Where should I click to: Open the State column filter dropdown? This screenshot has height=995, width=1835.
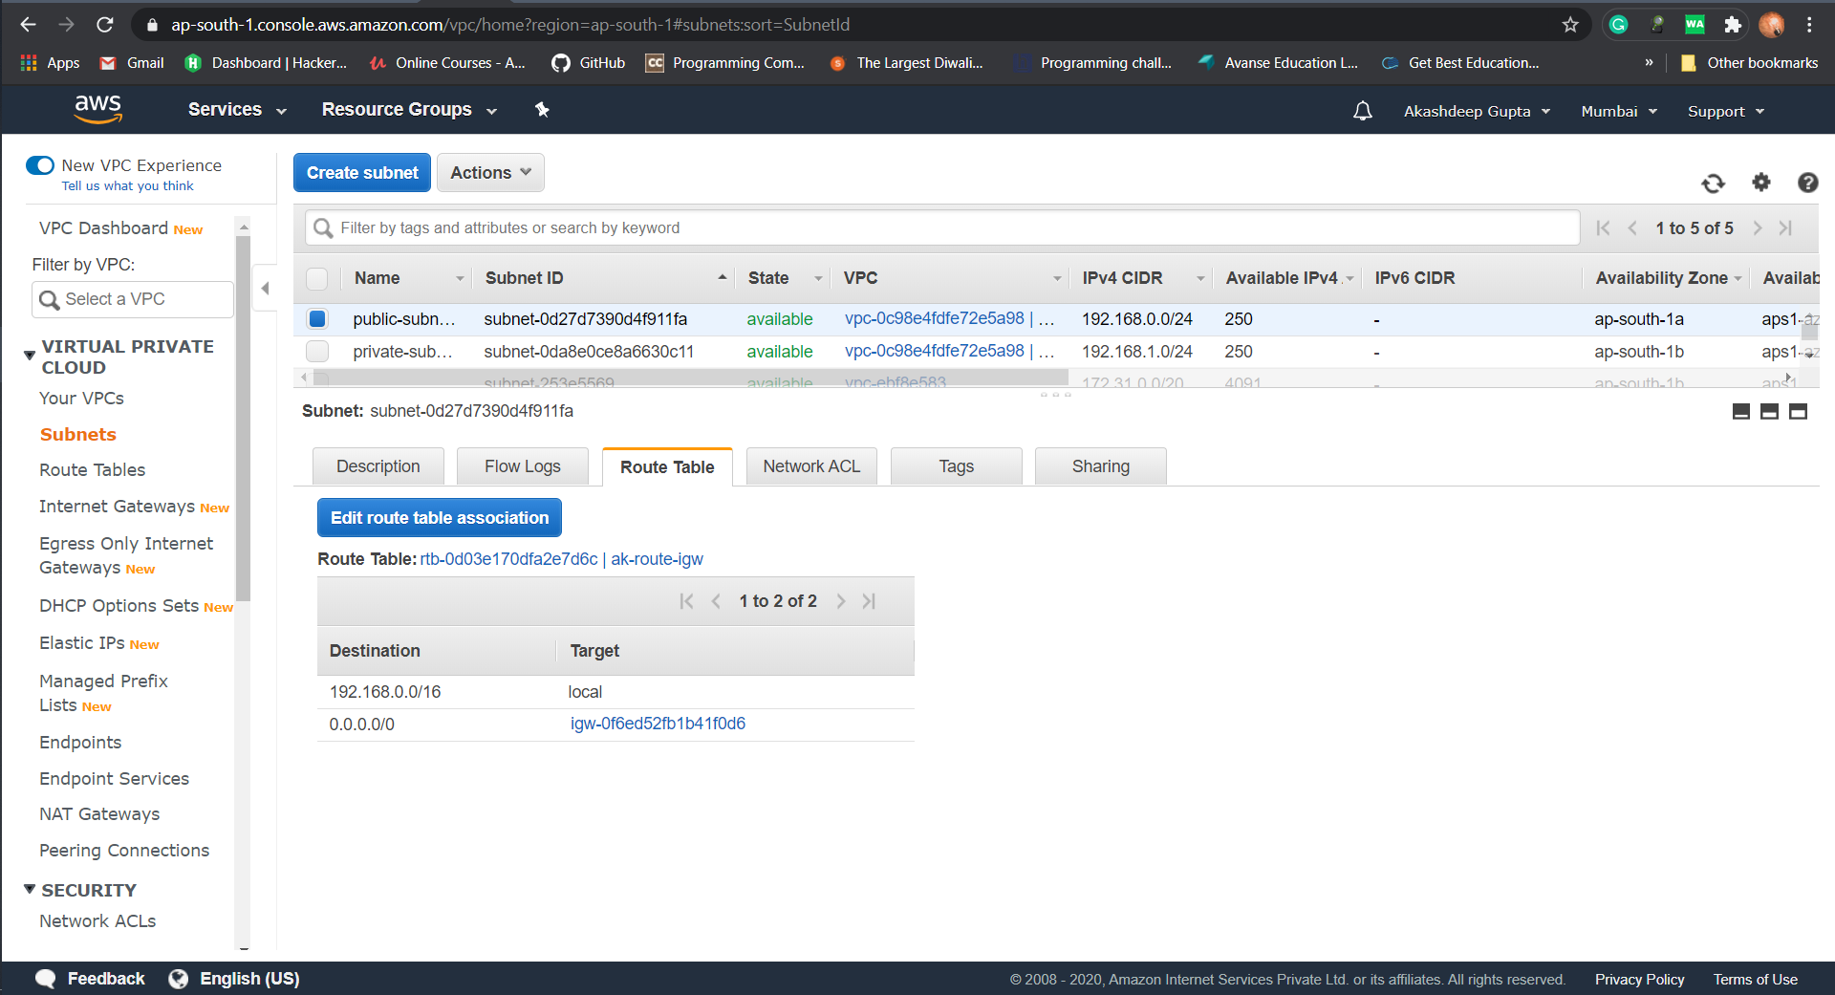point(817,278)
